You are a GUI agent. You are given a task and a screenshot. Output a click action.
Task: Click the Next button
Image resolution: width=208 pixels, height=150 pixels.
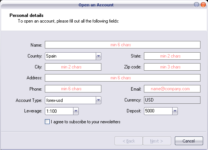click(x=157, y=141)
